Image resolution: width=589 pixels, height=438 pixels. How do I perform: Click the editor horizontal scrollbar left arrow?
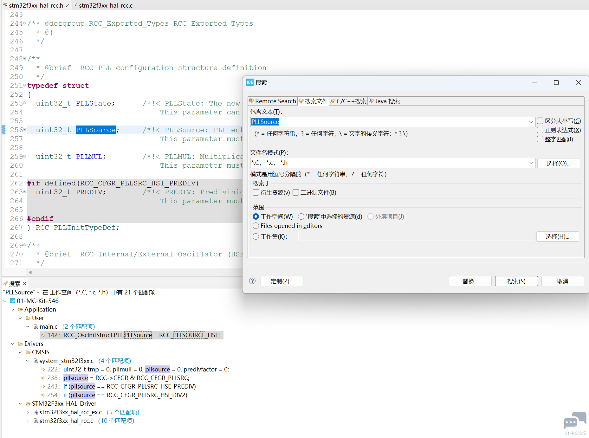30,272
